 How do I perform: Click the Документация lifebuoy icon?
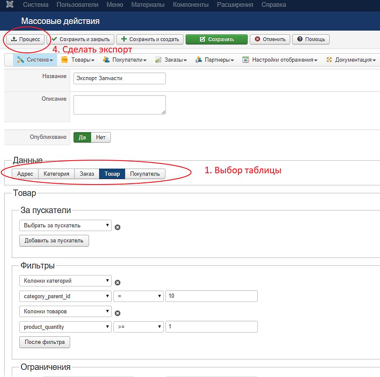pos(329,60)
